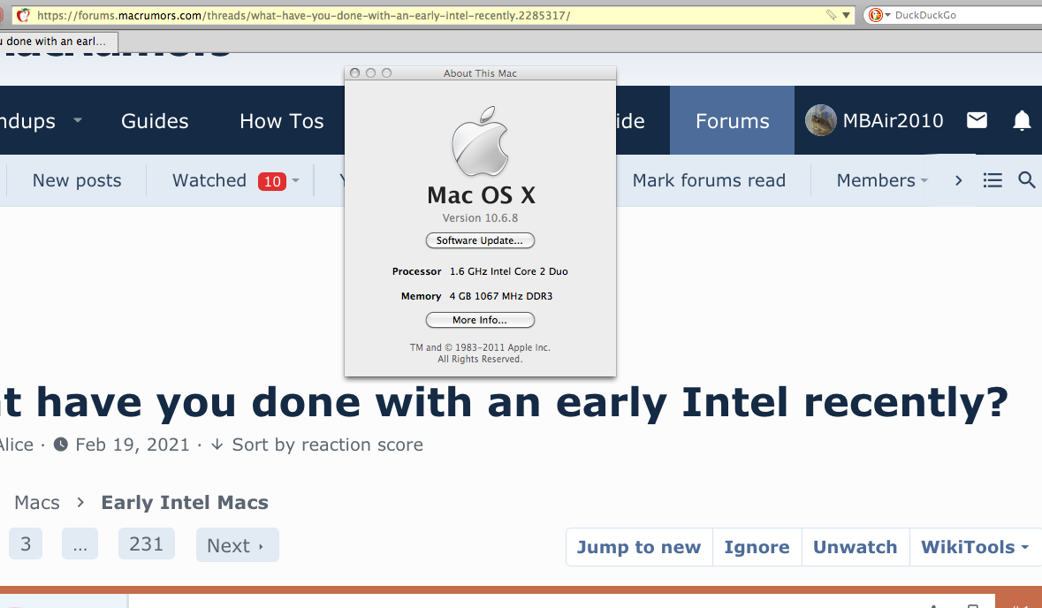Click the DuckDuckGo search engine icon

pos(875,15)
